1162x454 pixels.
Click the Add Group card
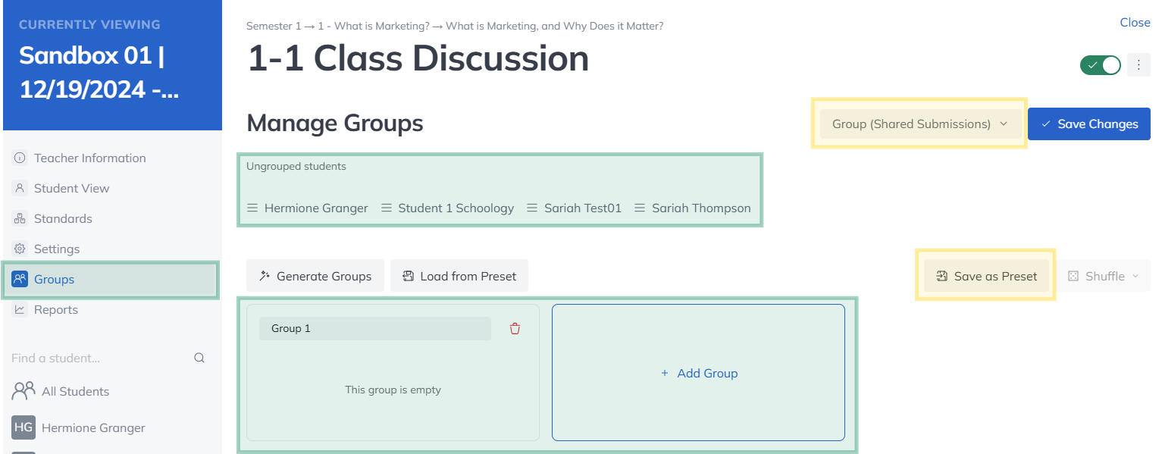tap(698, 373)
